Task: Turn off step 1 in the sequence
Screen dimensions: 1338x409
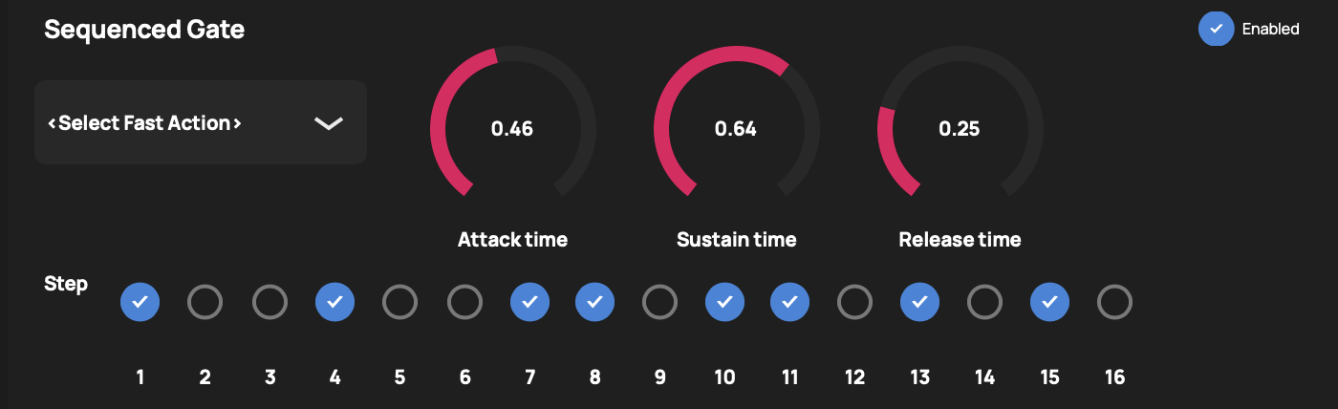Action: click(x=140, y=303)
